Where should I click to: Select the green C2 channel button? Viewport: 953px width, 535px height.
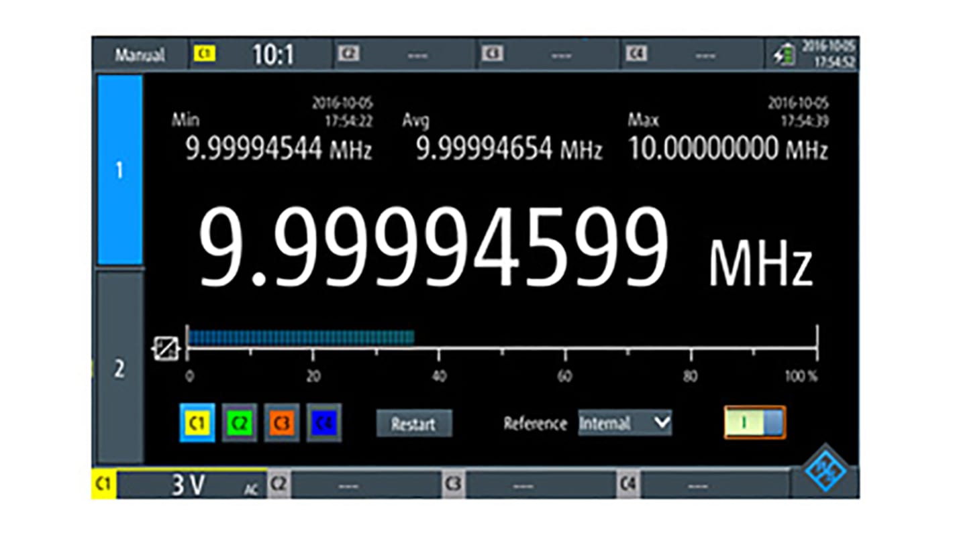[240, 423]
